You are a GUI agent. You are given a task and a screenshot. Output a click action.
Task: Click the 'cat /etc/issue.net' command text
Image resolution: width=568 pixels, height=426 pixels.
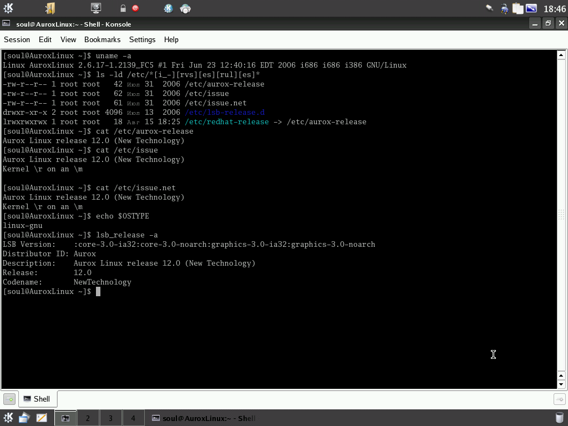135,187
